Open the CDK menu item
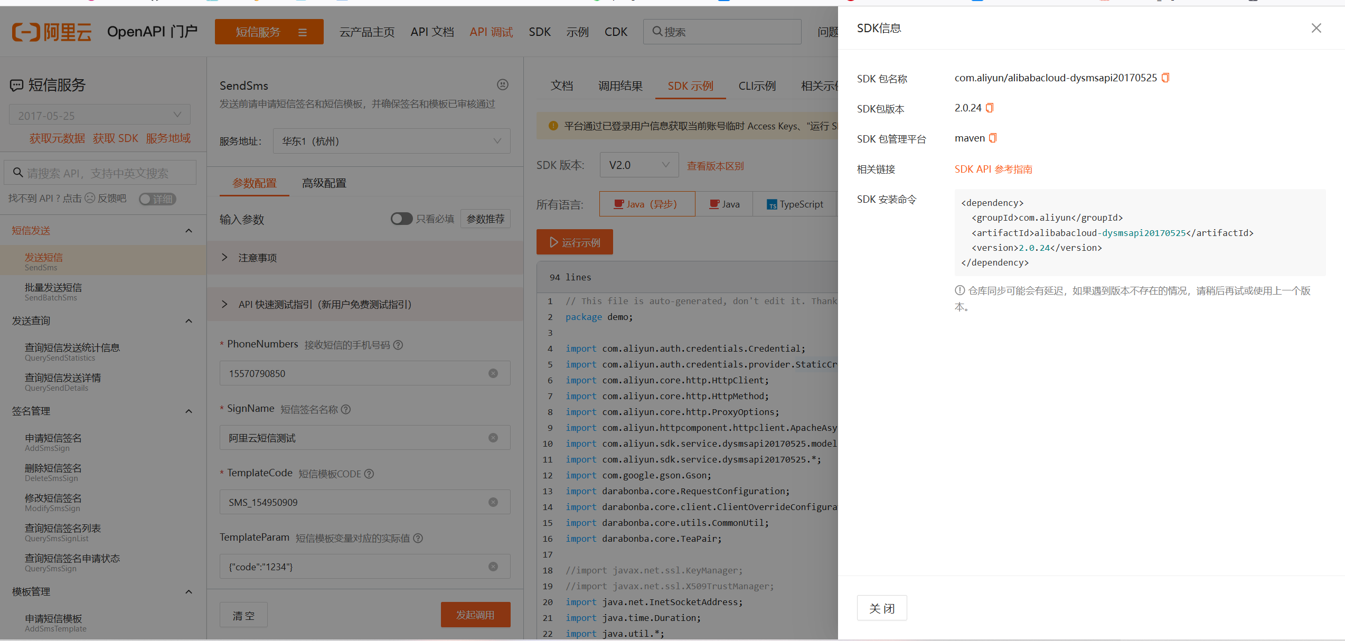This screenshot has height=641, width=1345. point(616,32)
